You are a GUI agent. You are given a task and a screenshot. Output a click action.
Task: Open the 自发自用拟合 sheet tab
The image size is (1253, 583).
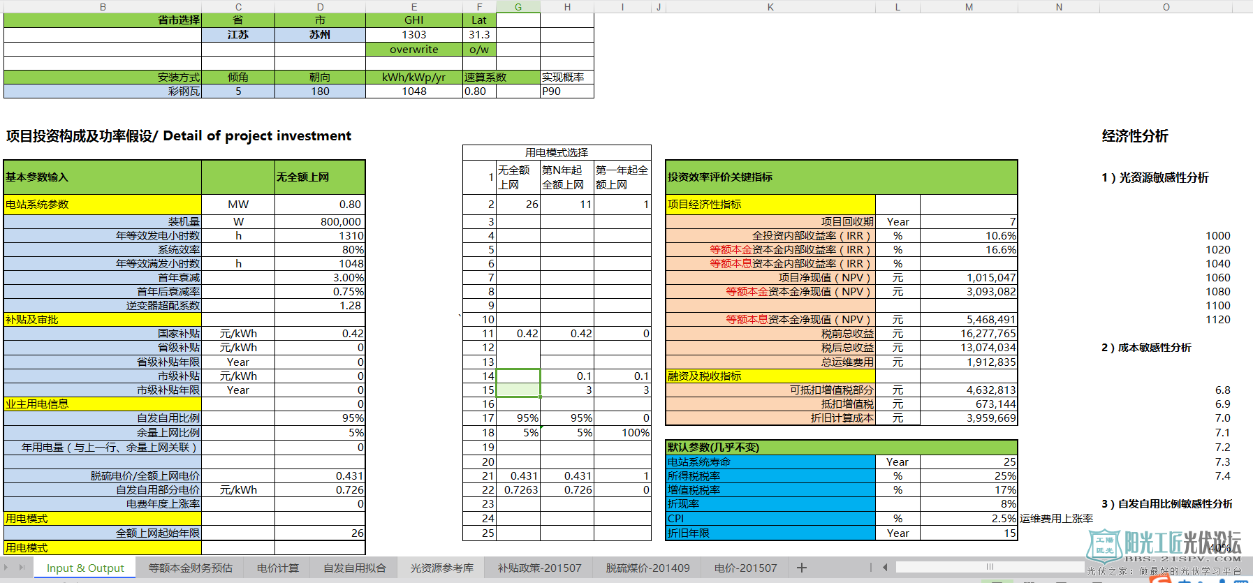355,568
